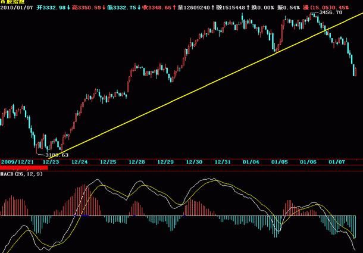
Task: Click the 12/28 date axis label
Action: [137, 161]
